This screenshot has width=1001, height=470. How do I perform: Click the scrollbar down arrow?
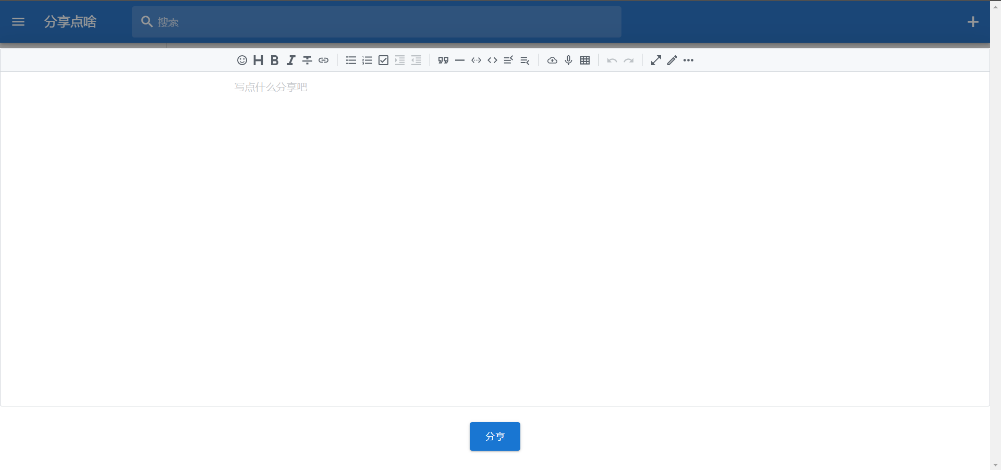995,465
